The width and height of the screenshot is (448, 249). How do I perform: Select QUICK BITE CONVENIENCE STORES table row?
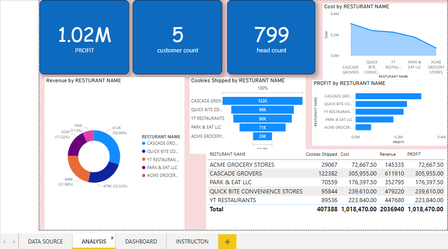click(326, 191)
